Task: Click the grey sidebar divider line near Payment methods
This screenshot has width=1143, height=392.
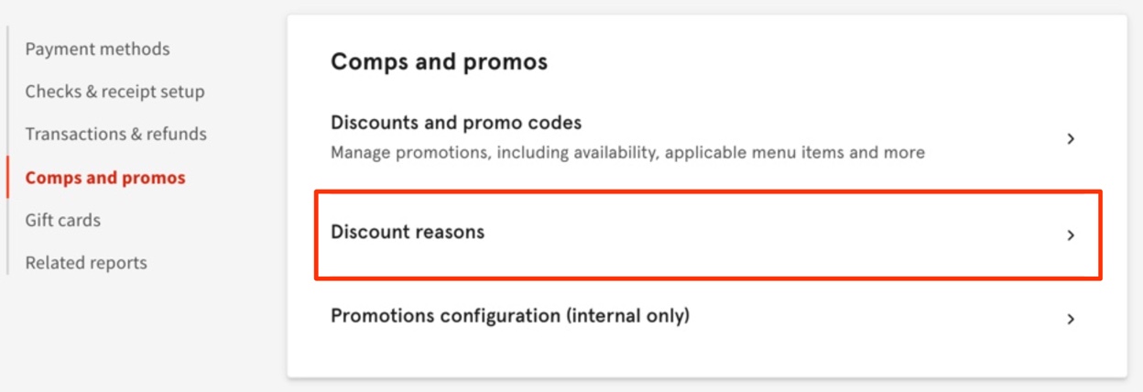Action: (7, 49)
